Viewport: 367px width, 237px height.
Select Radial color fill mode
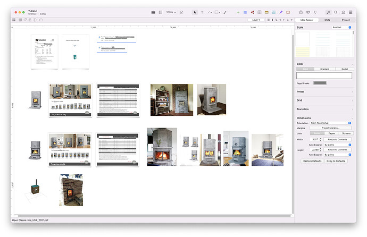tap(344, 69)
